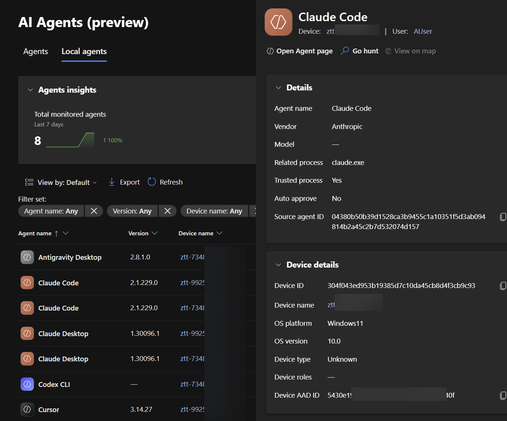
Task: Switch to the Agents tab
Action: [x=36, y=52]
